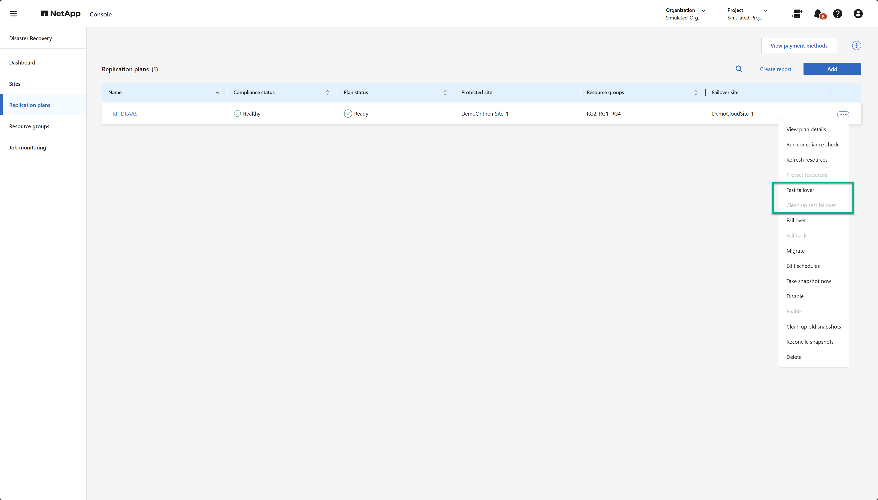Open the RP_DRAAS plan link

point(125,114)
